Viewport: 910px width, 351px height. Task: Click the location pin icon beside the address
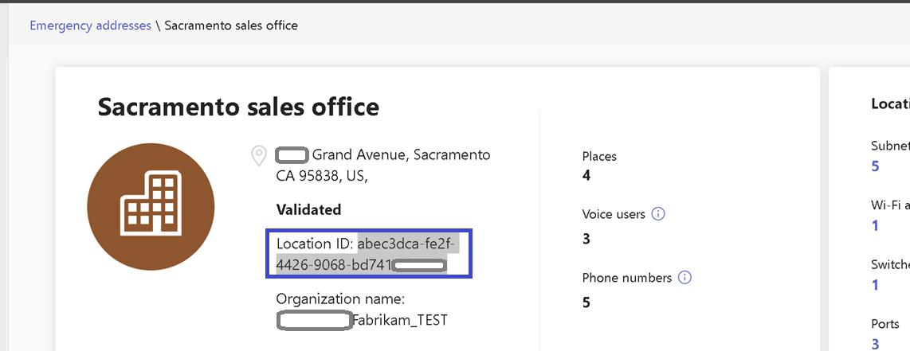coord(259,155)
